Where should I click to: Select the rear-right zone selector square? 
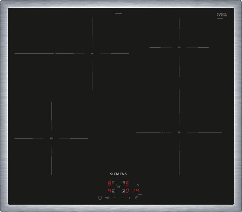tap(123, 183)
